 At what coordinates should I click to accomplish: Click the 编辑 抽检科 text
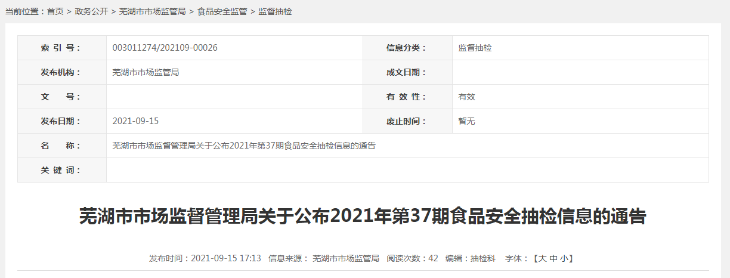(470, 258)
